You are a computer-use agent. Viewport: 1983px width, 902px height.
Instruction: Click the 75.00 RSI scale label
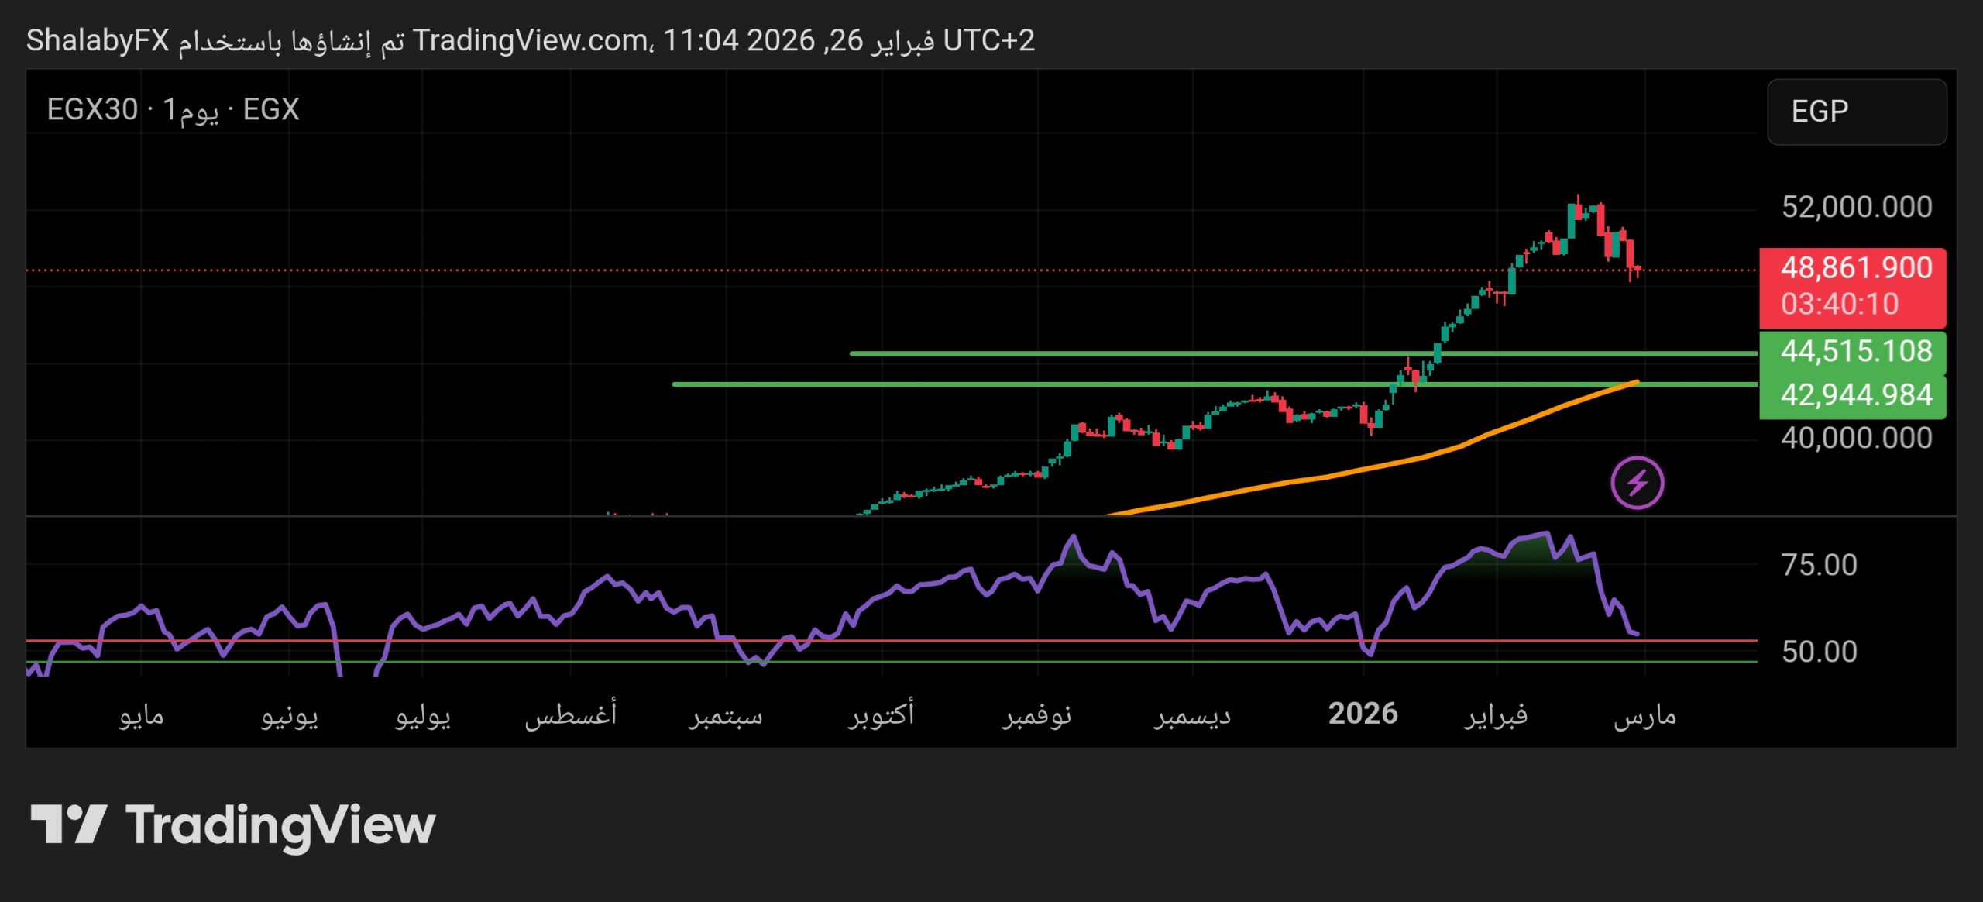click(x=1819, y=565)
